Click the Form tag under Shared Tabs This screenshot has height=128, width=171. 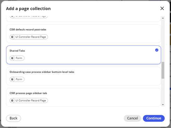[x=17, y=58]
